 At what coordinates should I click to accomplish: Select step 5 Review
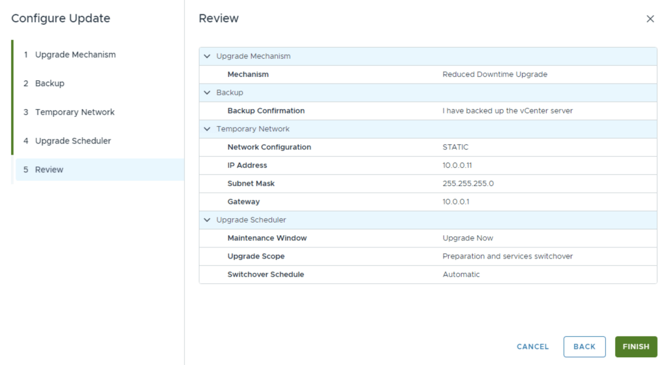point(49,170)
